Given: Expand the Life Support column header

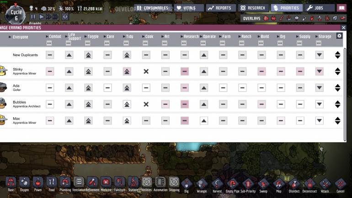Looking at the screenshot, I should [73, 36].
